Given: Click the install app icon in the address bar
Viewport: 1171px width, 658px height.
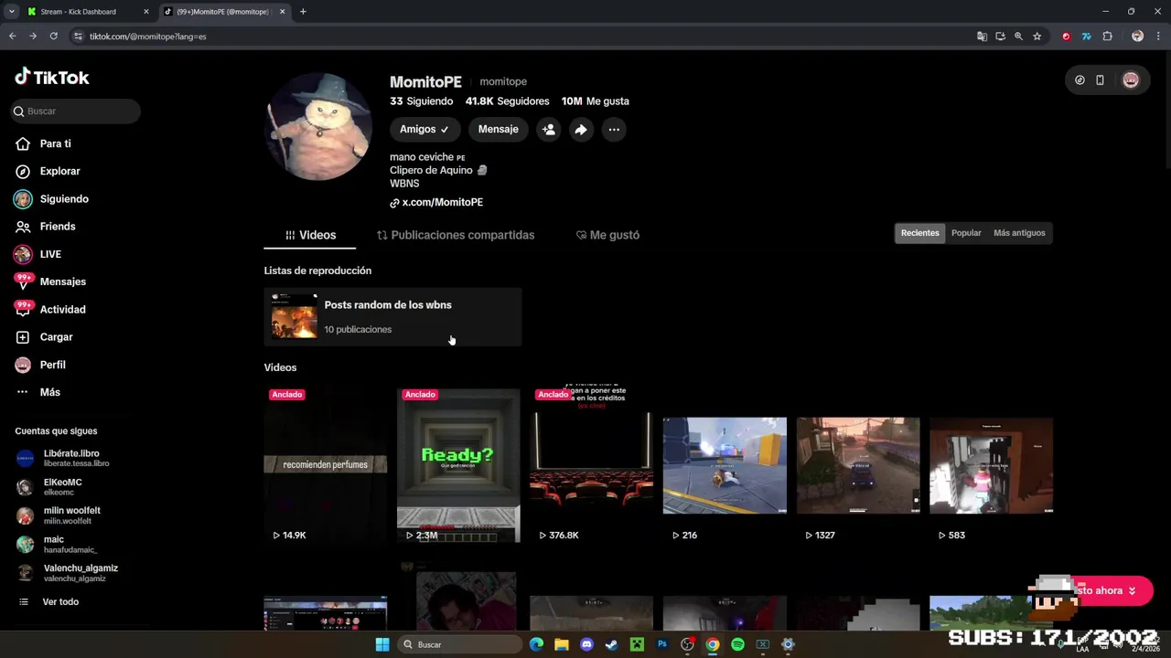Looking at the screenshot, I should pos(1000,37).
